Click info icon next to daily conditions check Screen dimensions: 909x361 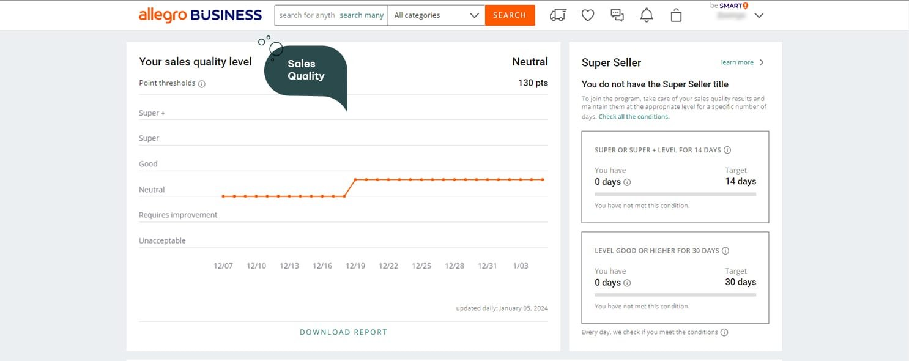click(724, 333)
